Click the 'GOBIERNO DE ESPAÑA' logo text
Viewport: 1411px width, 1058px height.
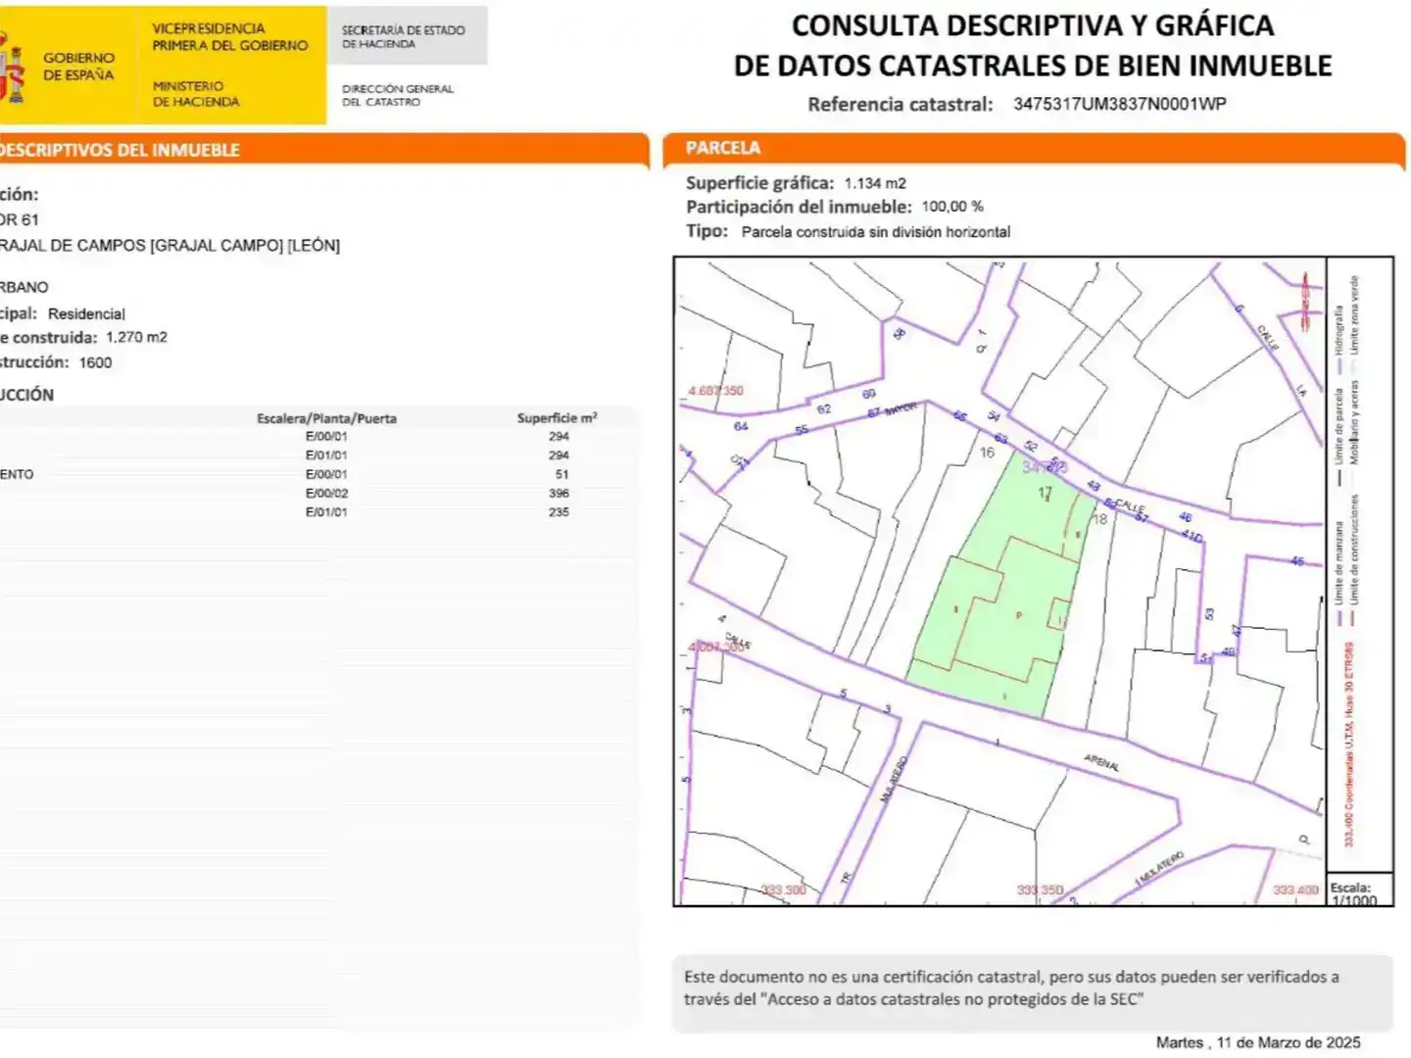click(78, 67)
